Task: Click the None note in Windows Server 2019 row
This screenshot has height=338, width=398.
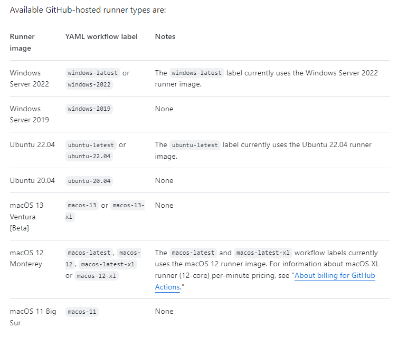Action: tap(164, 109)
